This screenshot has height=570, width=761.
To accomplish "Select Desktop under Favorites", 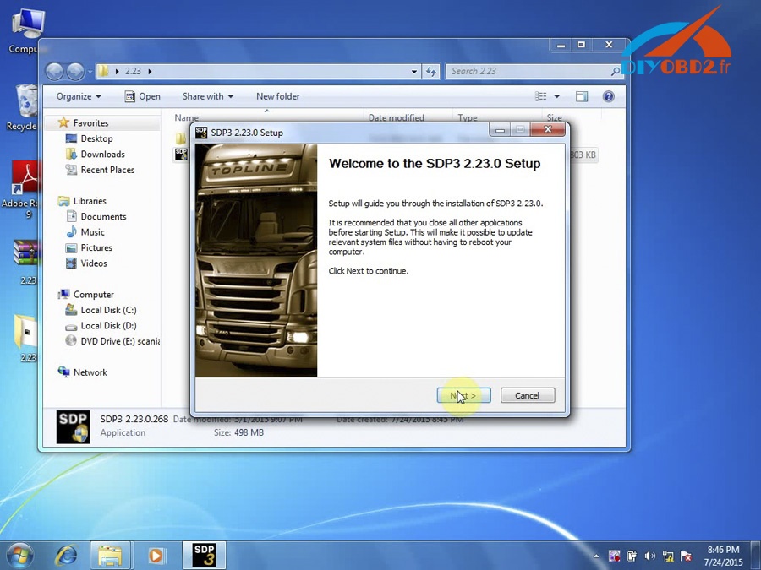I will (x=96, y=138).
